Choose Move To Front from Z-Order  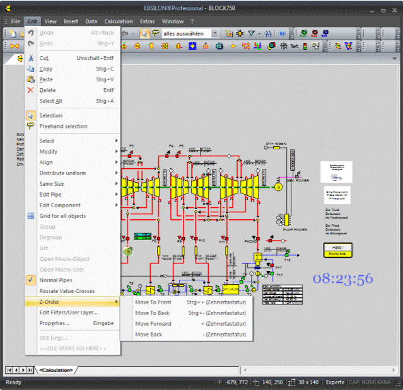point(153,302)
